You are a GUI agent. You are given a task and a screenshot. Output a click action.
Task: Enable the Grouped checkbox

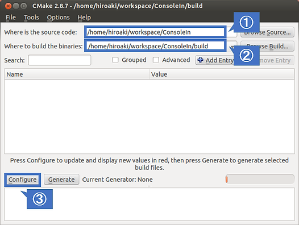click(x=115, y=60)
